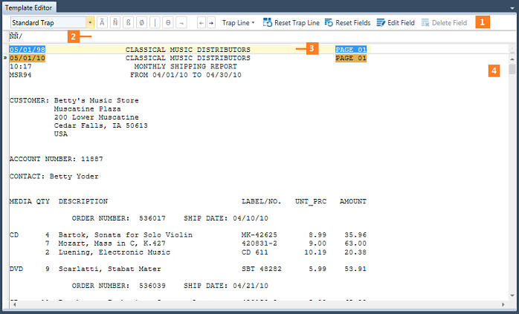Click the right arrow toolbar button
Screen dimensions: 519x314
(x=211, y=23)
